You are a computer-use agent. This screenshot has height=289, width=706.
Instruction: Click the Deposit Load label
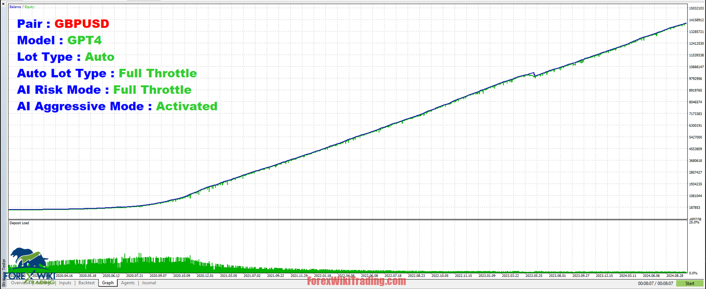coord(19,223)
